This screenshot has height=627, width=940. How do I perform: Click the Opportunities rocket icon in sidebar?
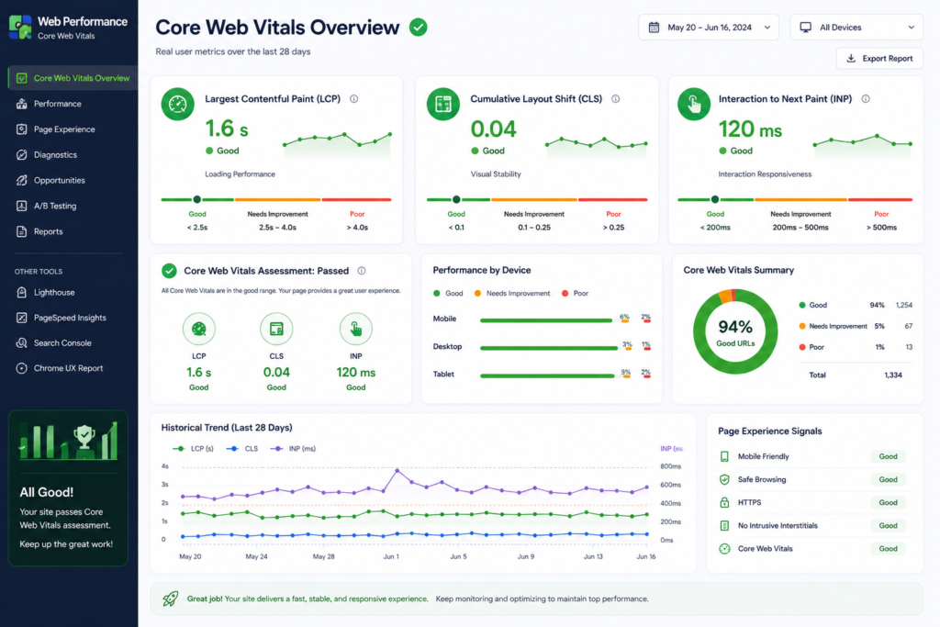[22, 181]
